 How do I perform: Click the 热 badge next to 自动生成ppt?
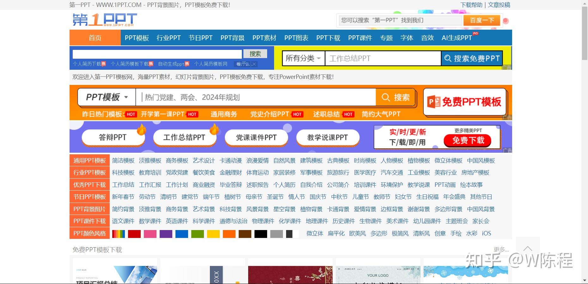point(187,64)
